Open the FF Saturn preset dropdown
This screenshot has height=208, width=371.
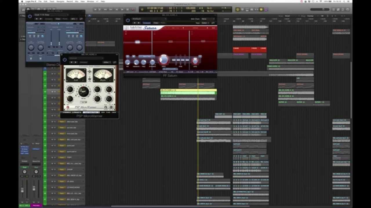point(149,19)
